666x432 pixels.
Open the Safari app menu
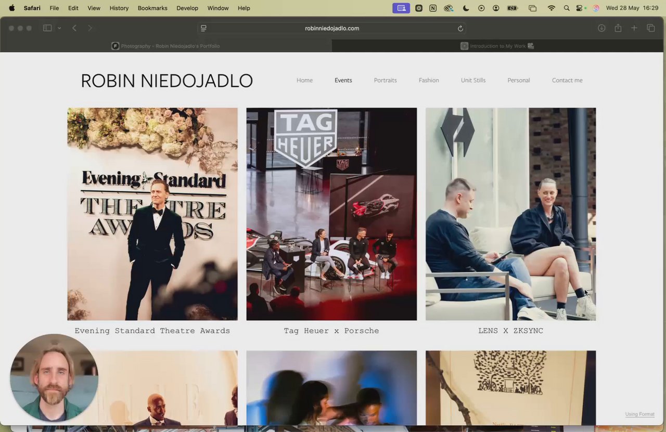click(x=32, y=8)
